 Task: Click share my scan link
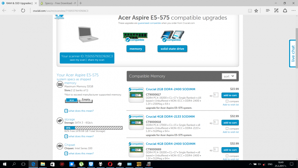[x=96, y=60]
